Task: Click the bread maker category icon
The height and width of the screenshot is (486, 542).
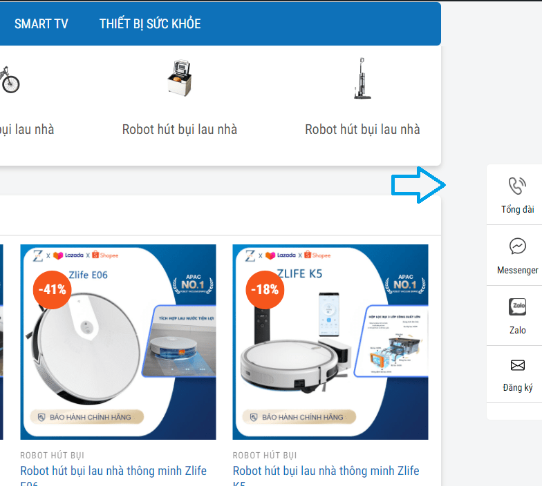Action: click(179, 78)
